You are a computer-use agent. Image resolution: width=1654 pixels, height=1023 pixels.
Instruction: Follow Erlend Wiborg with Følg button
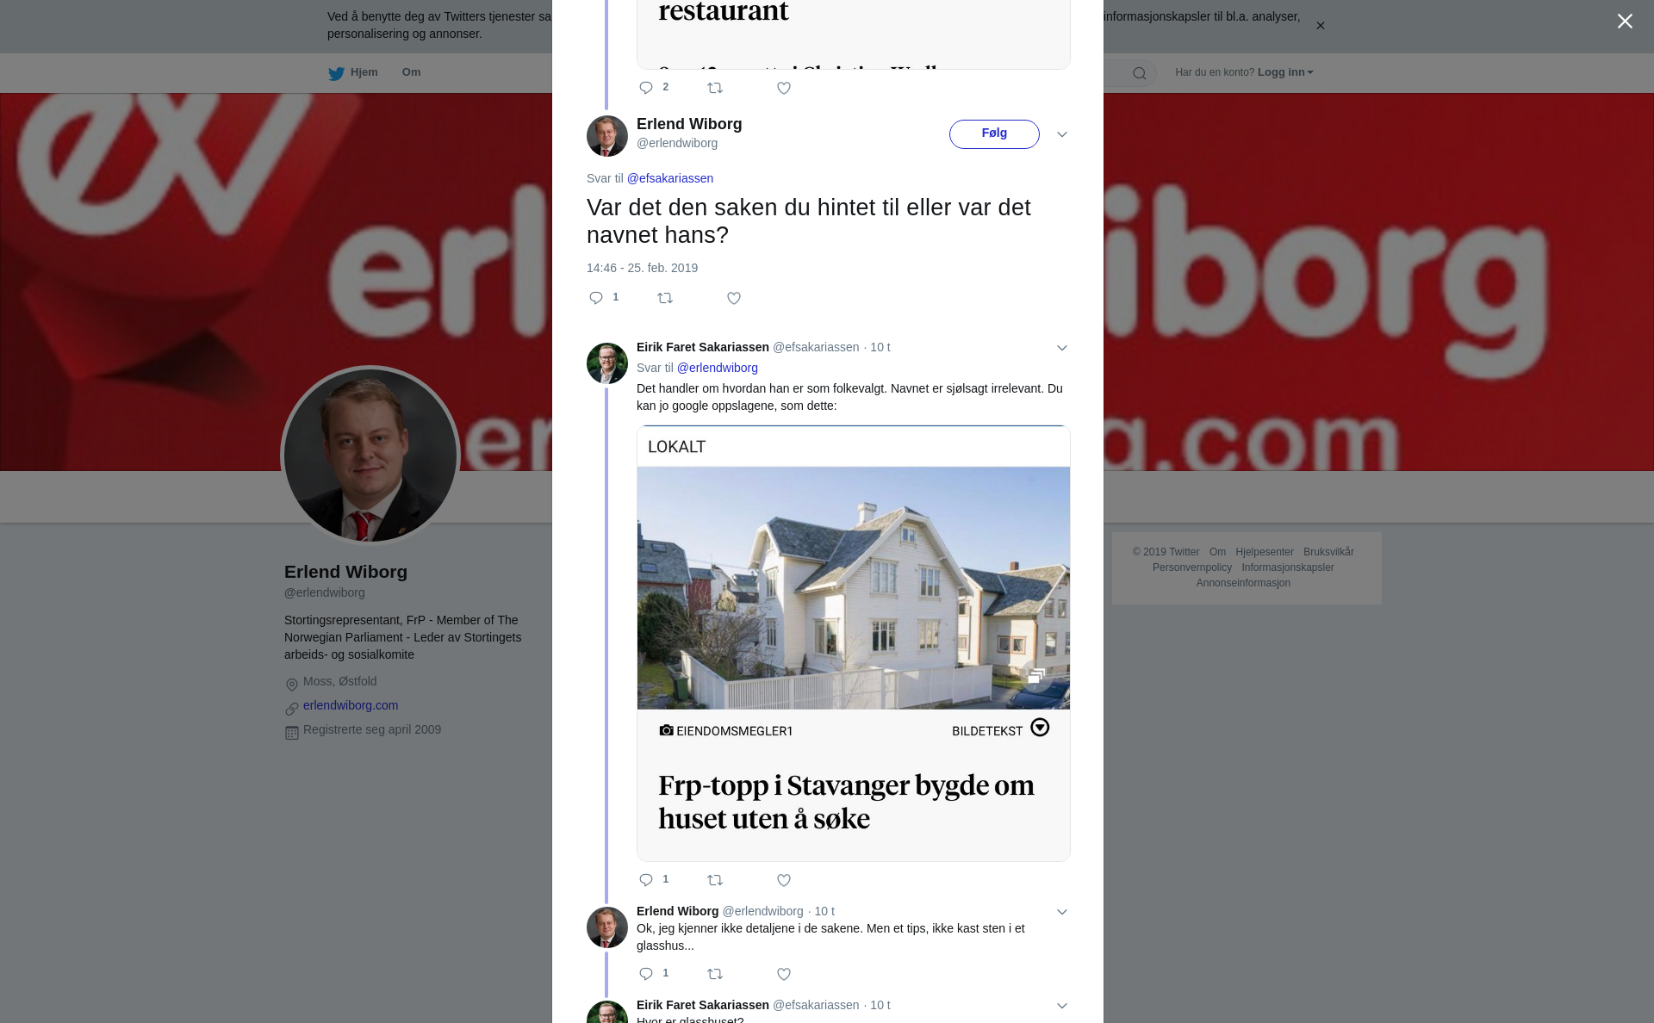[994, 134]
